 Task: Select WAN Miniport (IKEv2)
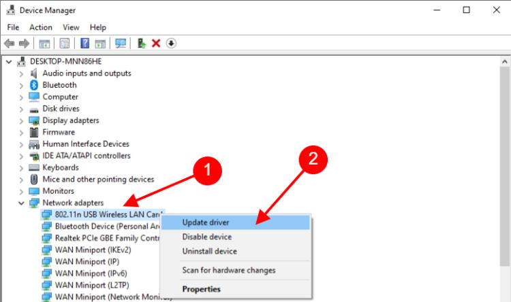pos(93,250)
